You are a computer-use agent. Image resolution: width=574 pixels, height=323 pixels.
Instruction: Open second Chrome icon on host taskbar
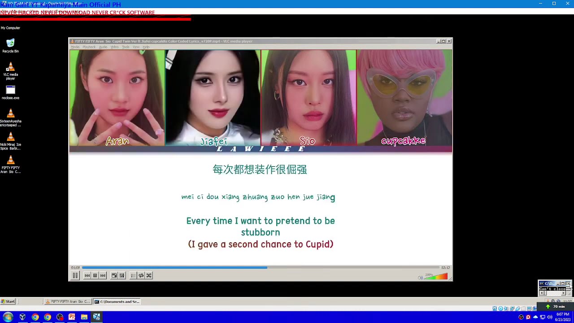point(47,317)
